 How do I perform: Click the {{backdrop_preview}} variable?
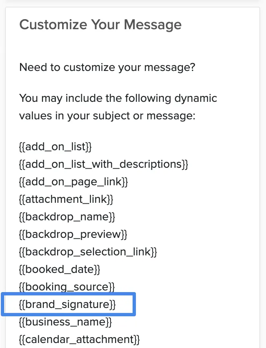click(x=73, y=235)
